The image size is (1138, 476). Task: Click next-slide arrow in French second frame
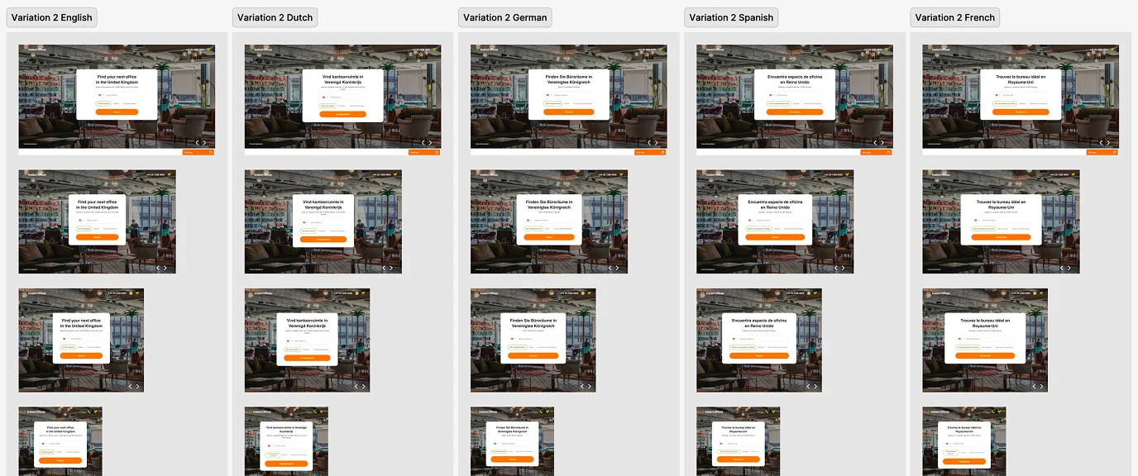1069,268
